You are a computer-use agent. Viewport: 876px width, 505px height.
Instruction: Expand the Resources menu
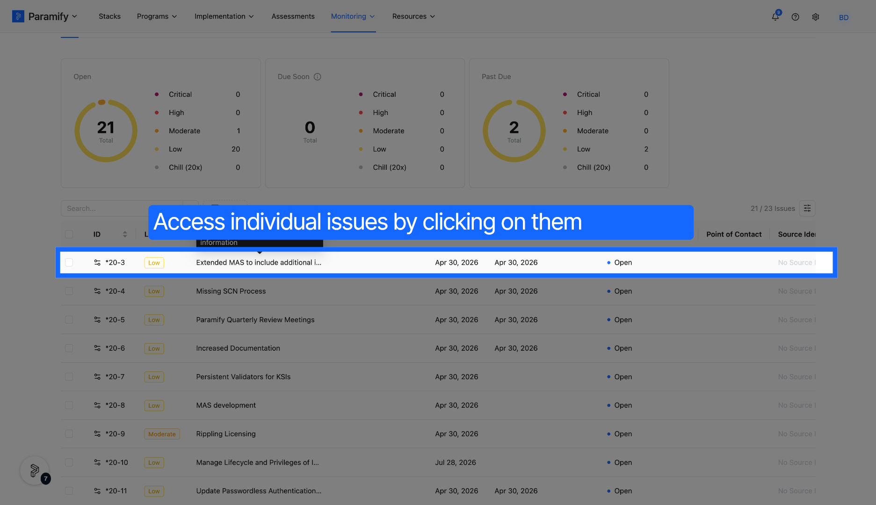click(413, 16)
